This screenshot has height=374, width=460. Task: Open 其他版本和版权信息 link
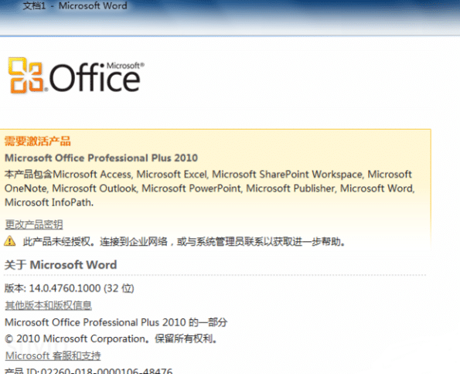[x=49, y=305]
